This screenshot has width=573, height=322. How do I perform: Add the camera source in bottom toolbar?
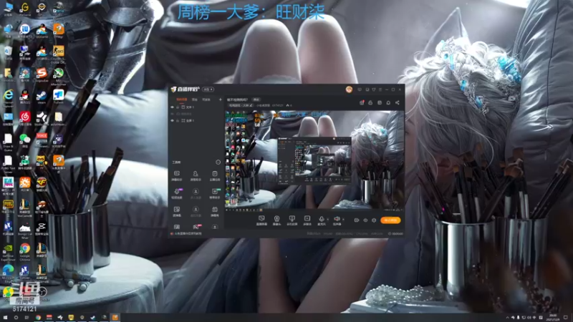tap(276, 220)
